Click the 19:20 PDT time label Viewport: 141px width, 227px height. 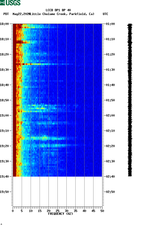point(4,146)
